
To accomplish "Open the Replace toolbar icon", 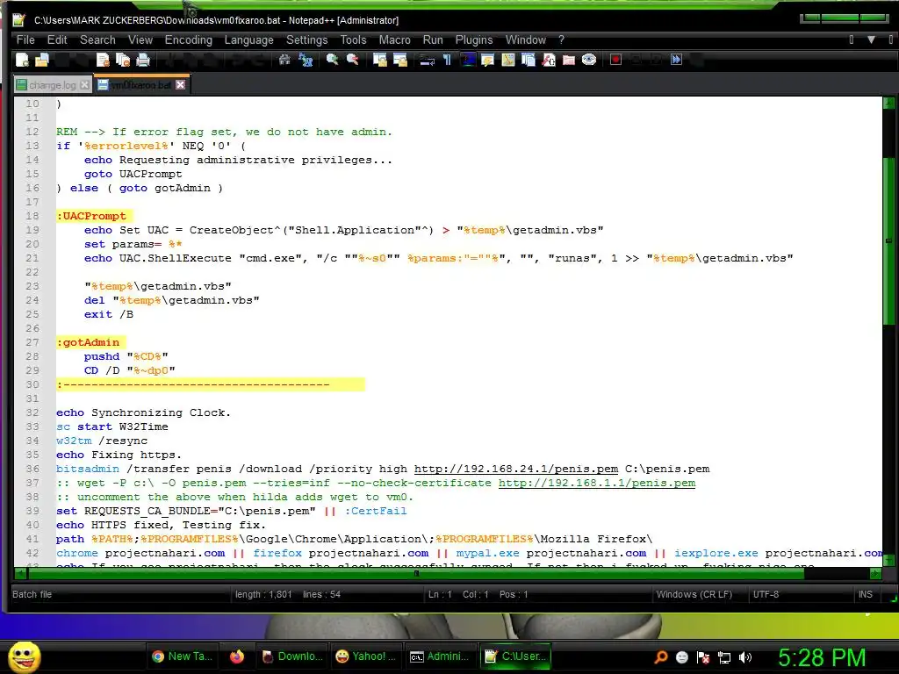I will click(306, 60).
